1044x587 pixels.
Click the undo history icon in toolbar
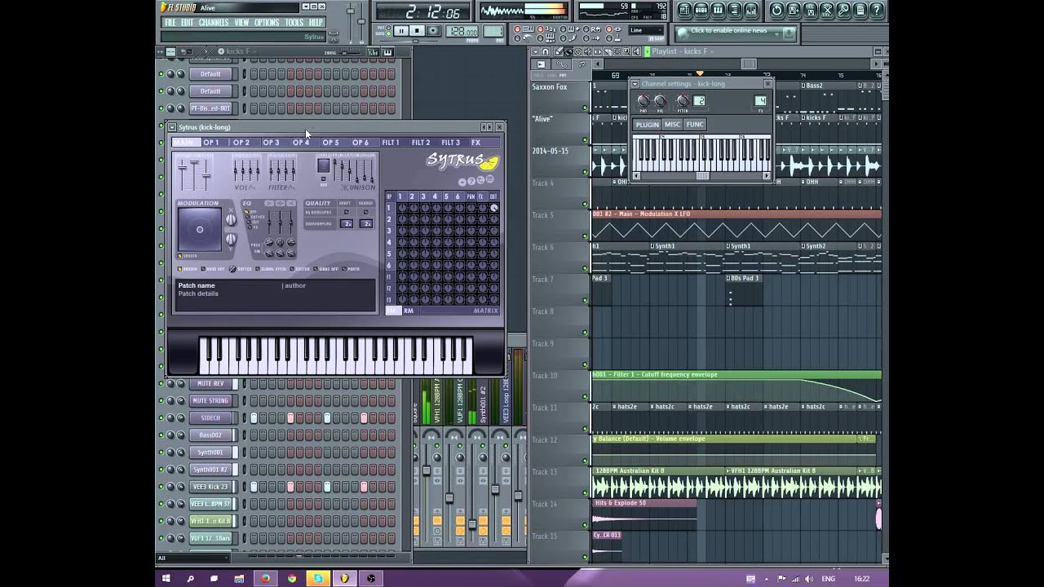(777, 10)
